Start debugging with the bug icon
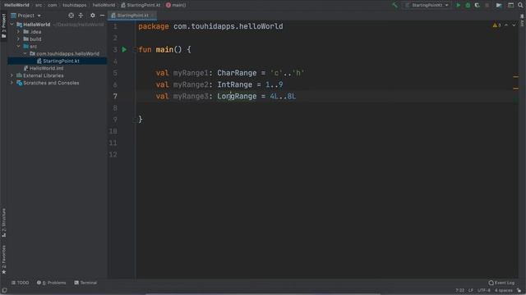526x295 pixels. (x=468, y=5)
